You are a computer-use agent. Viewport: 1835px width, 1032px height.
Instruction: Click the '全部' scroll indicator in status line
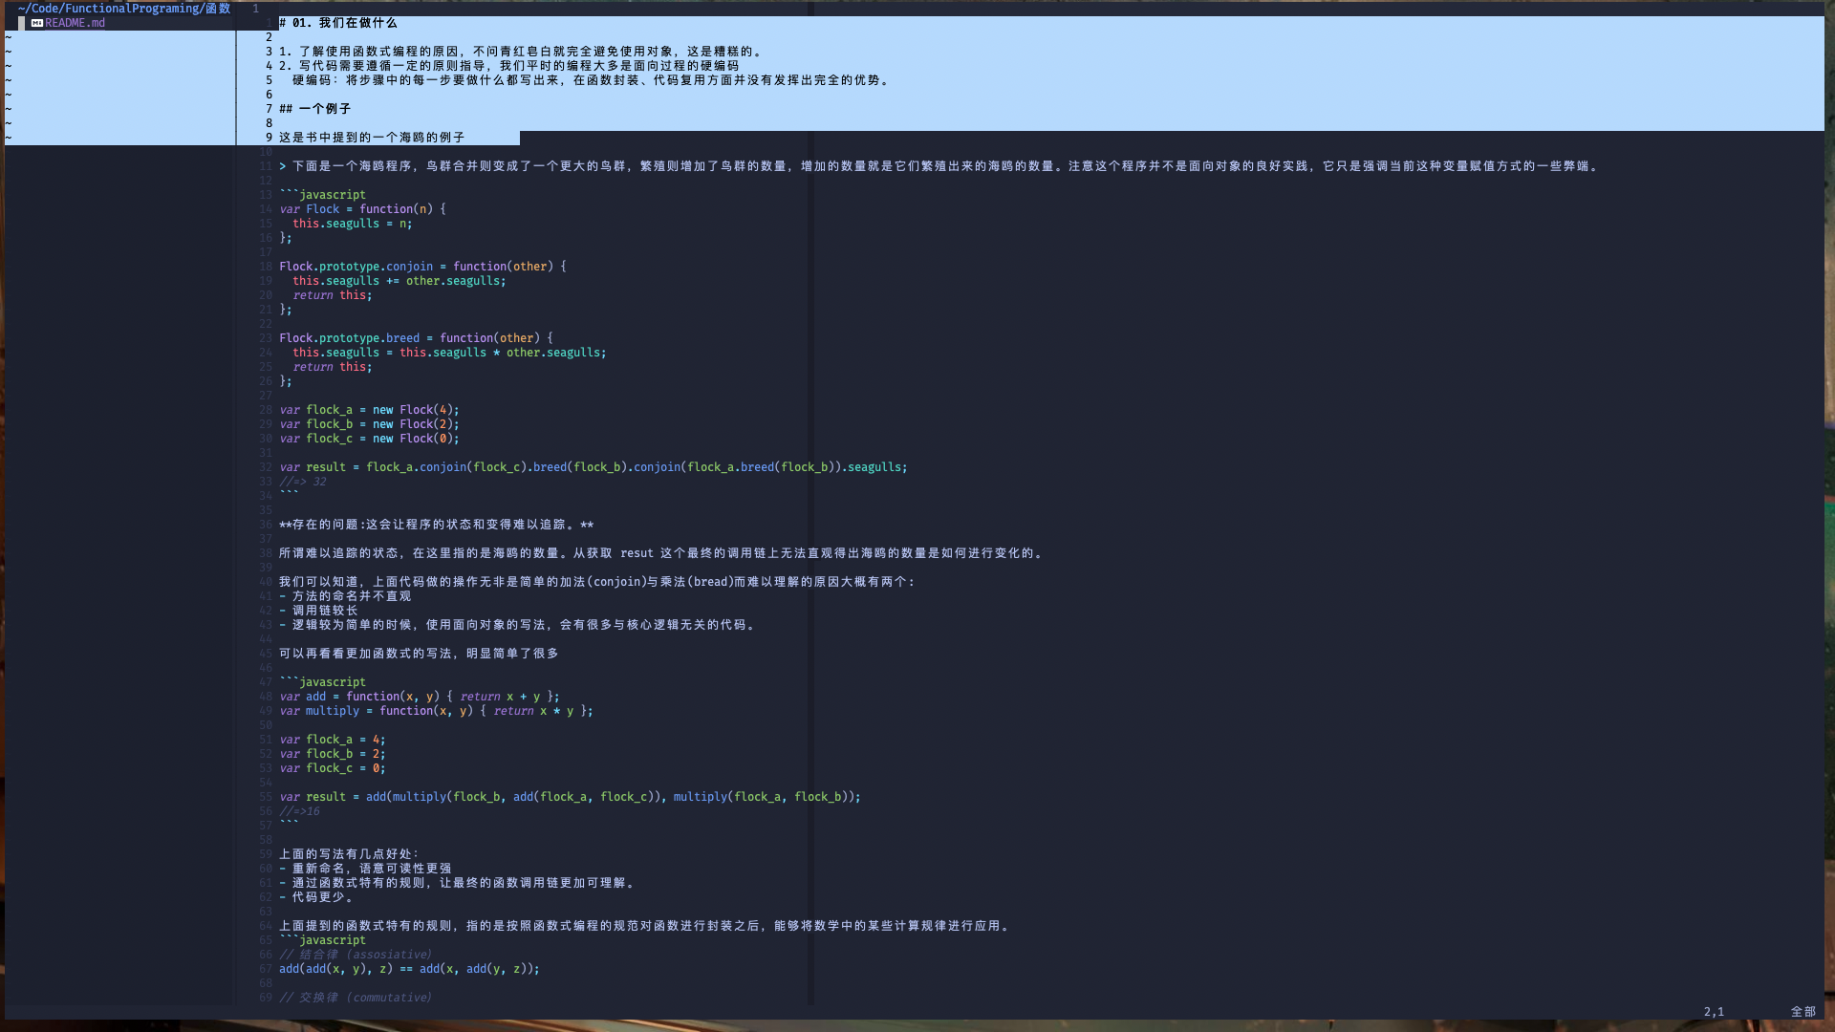click(1803, 1012)
